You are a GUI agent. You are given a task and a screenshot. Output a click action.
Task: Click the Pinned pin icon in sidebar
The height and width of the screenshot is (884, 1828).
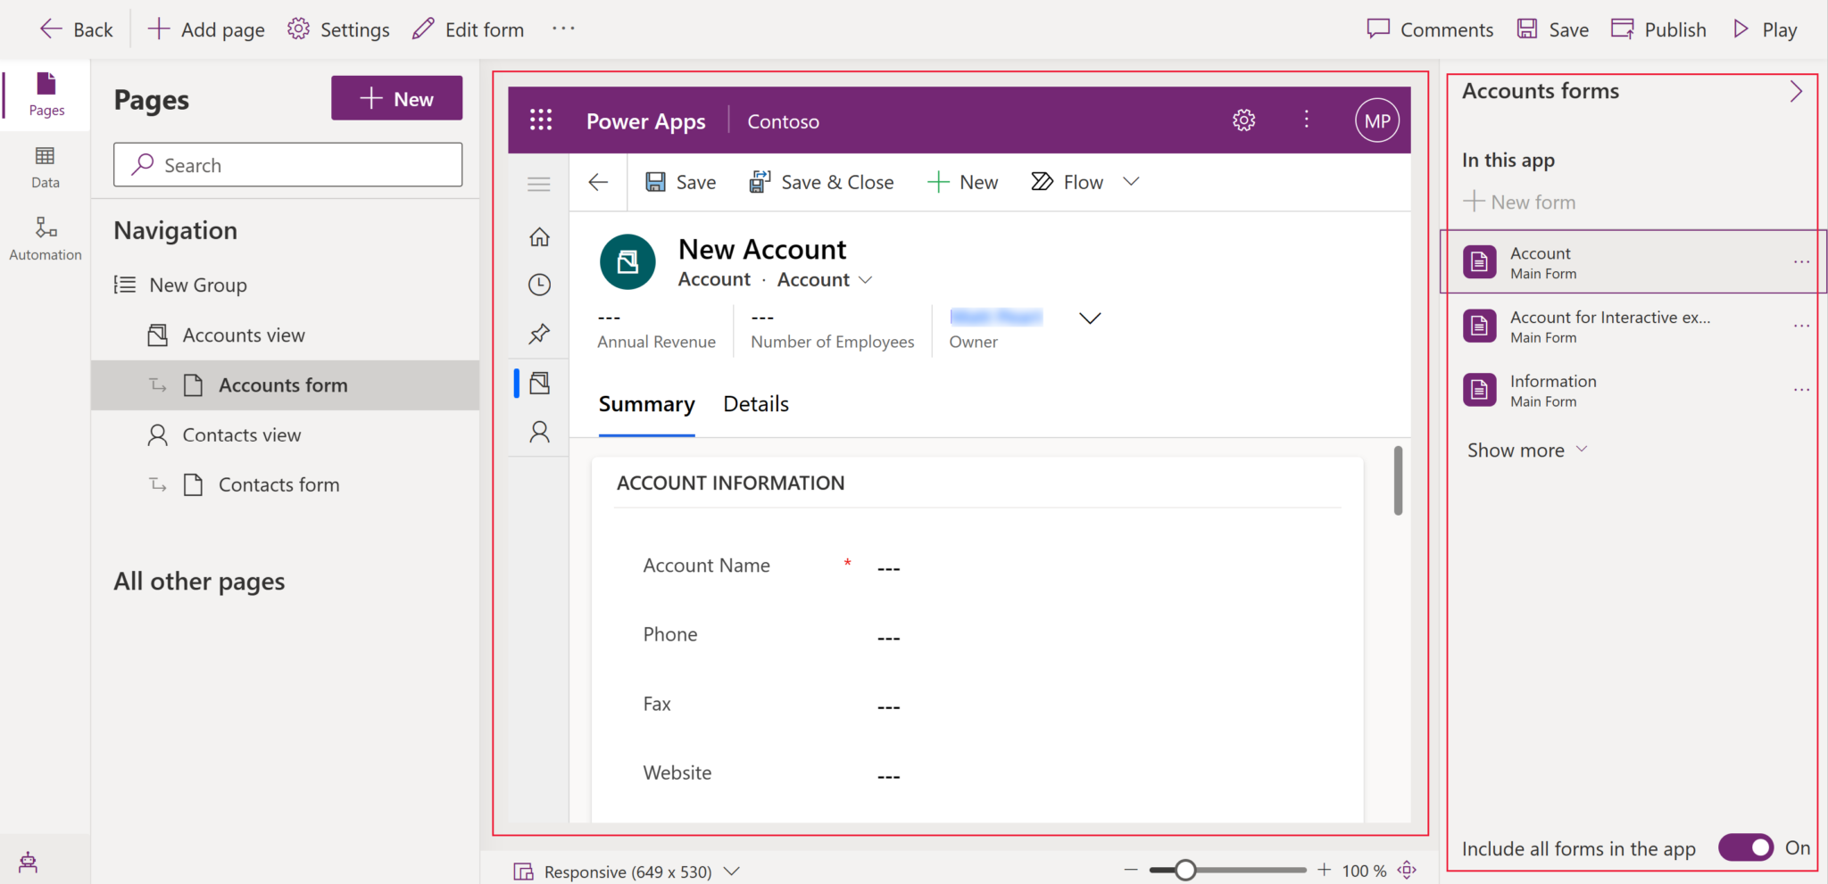pos(539,334)
